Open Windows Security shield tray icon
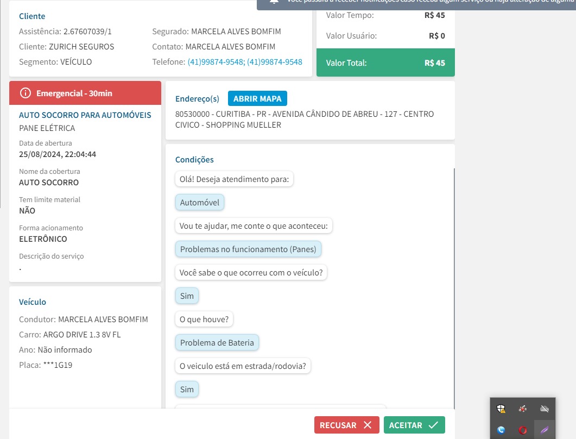Screen dimensions: 576x439 coord(501,409)
